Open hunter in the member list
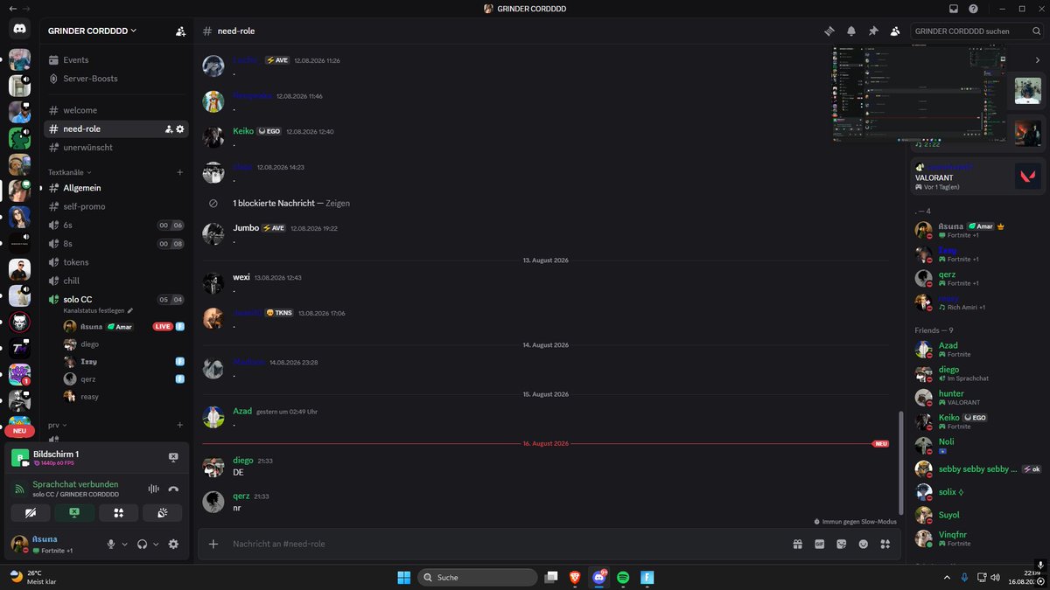Screen dimensions: 1050x590 [x=977, y=398]
